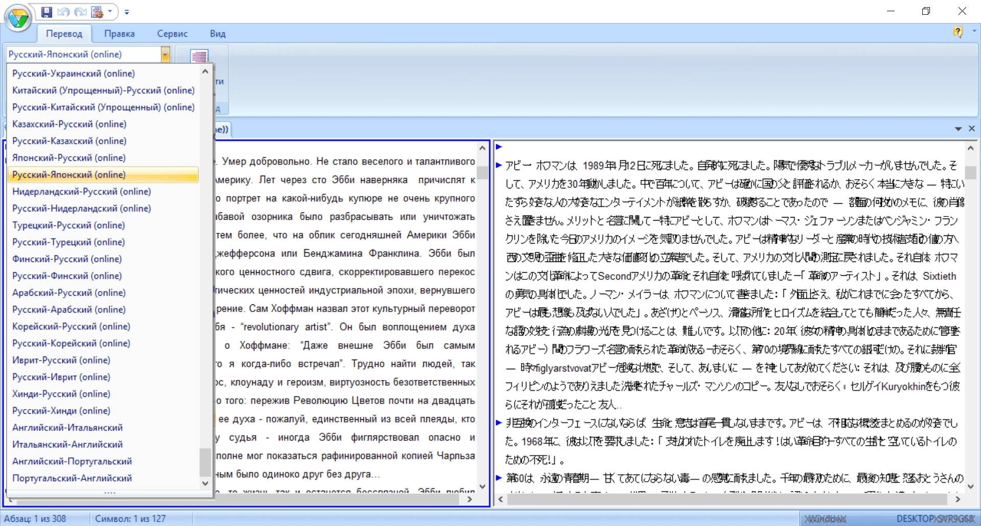Select Русский-Казахский (online) pair
Viewport: 981px width, 526px height.
tap(103, 141)
